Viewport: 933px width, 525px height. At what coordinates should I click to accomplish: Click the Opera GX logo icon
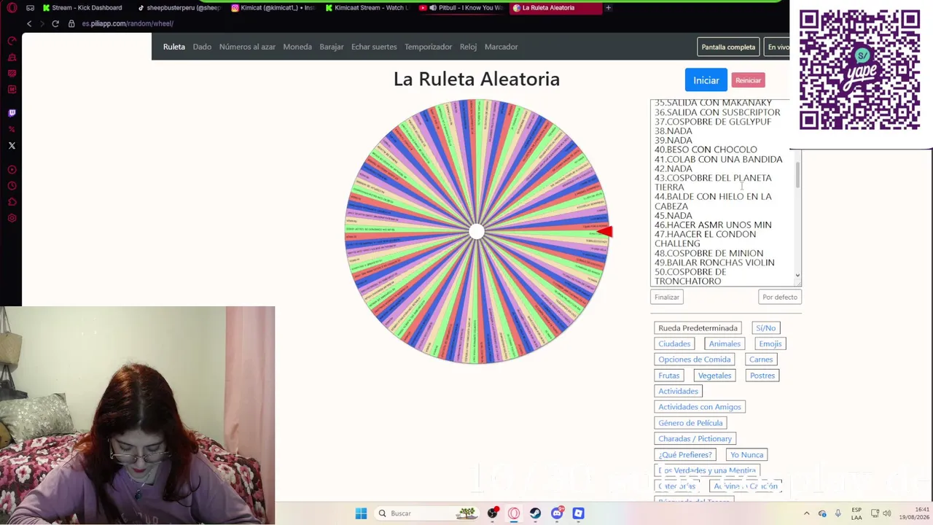pyautogui.click(x=12, y=8)
